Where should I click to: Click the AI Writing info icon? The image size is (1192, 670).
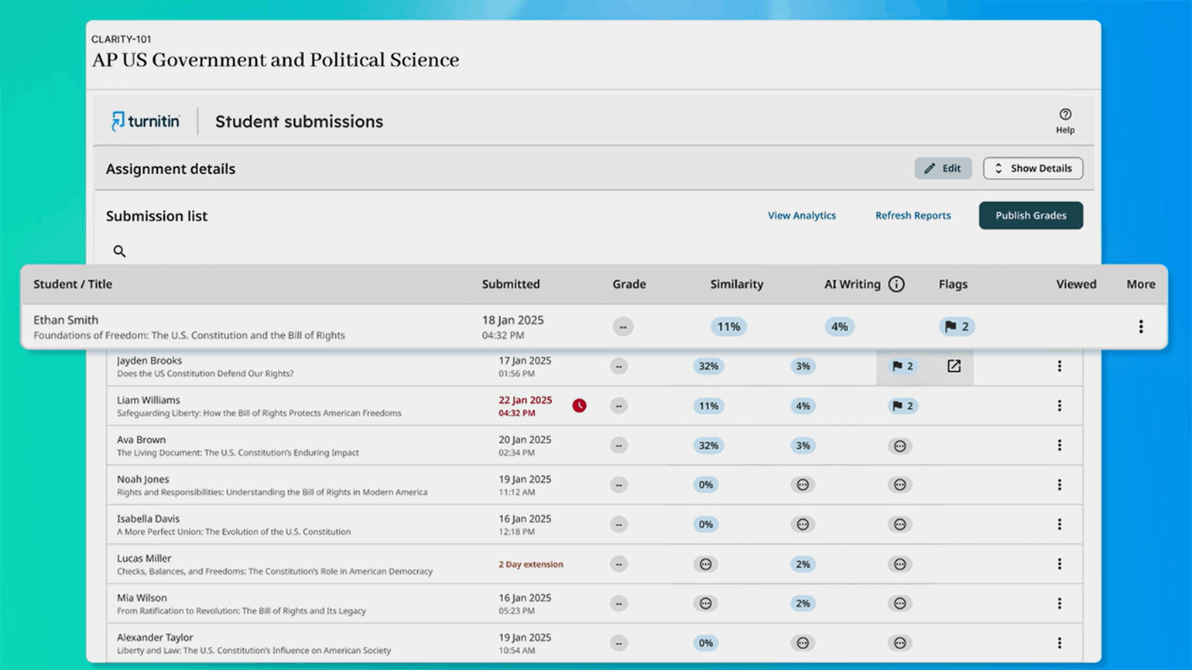896,285
